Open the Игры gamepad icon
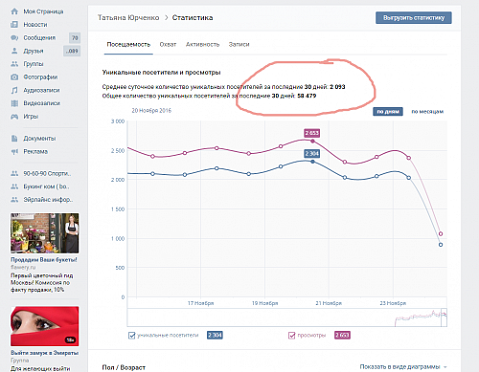Image resolution: width=479 pixels, height=372 pixels. tap(14, 117)
